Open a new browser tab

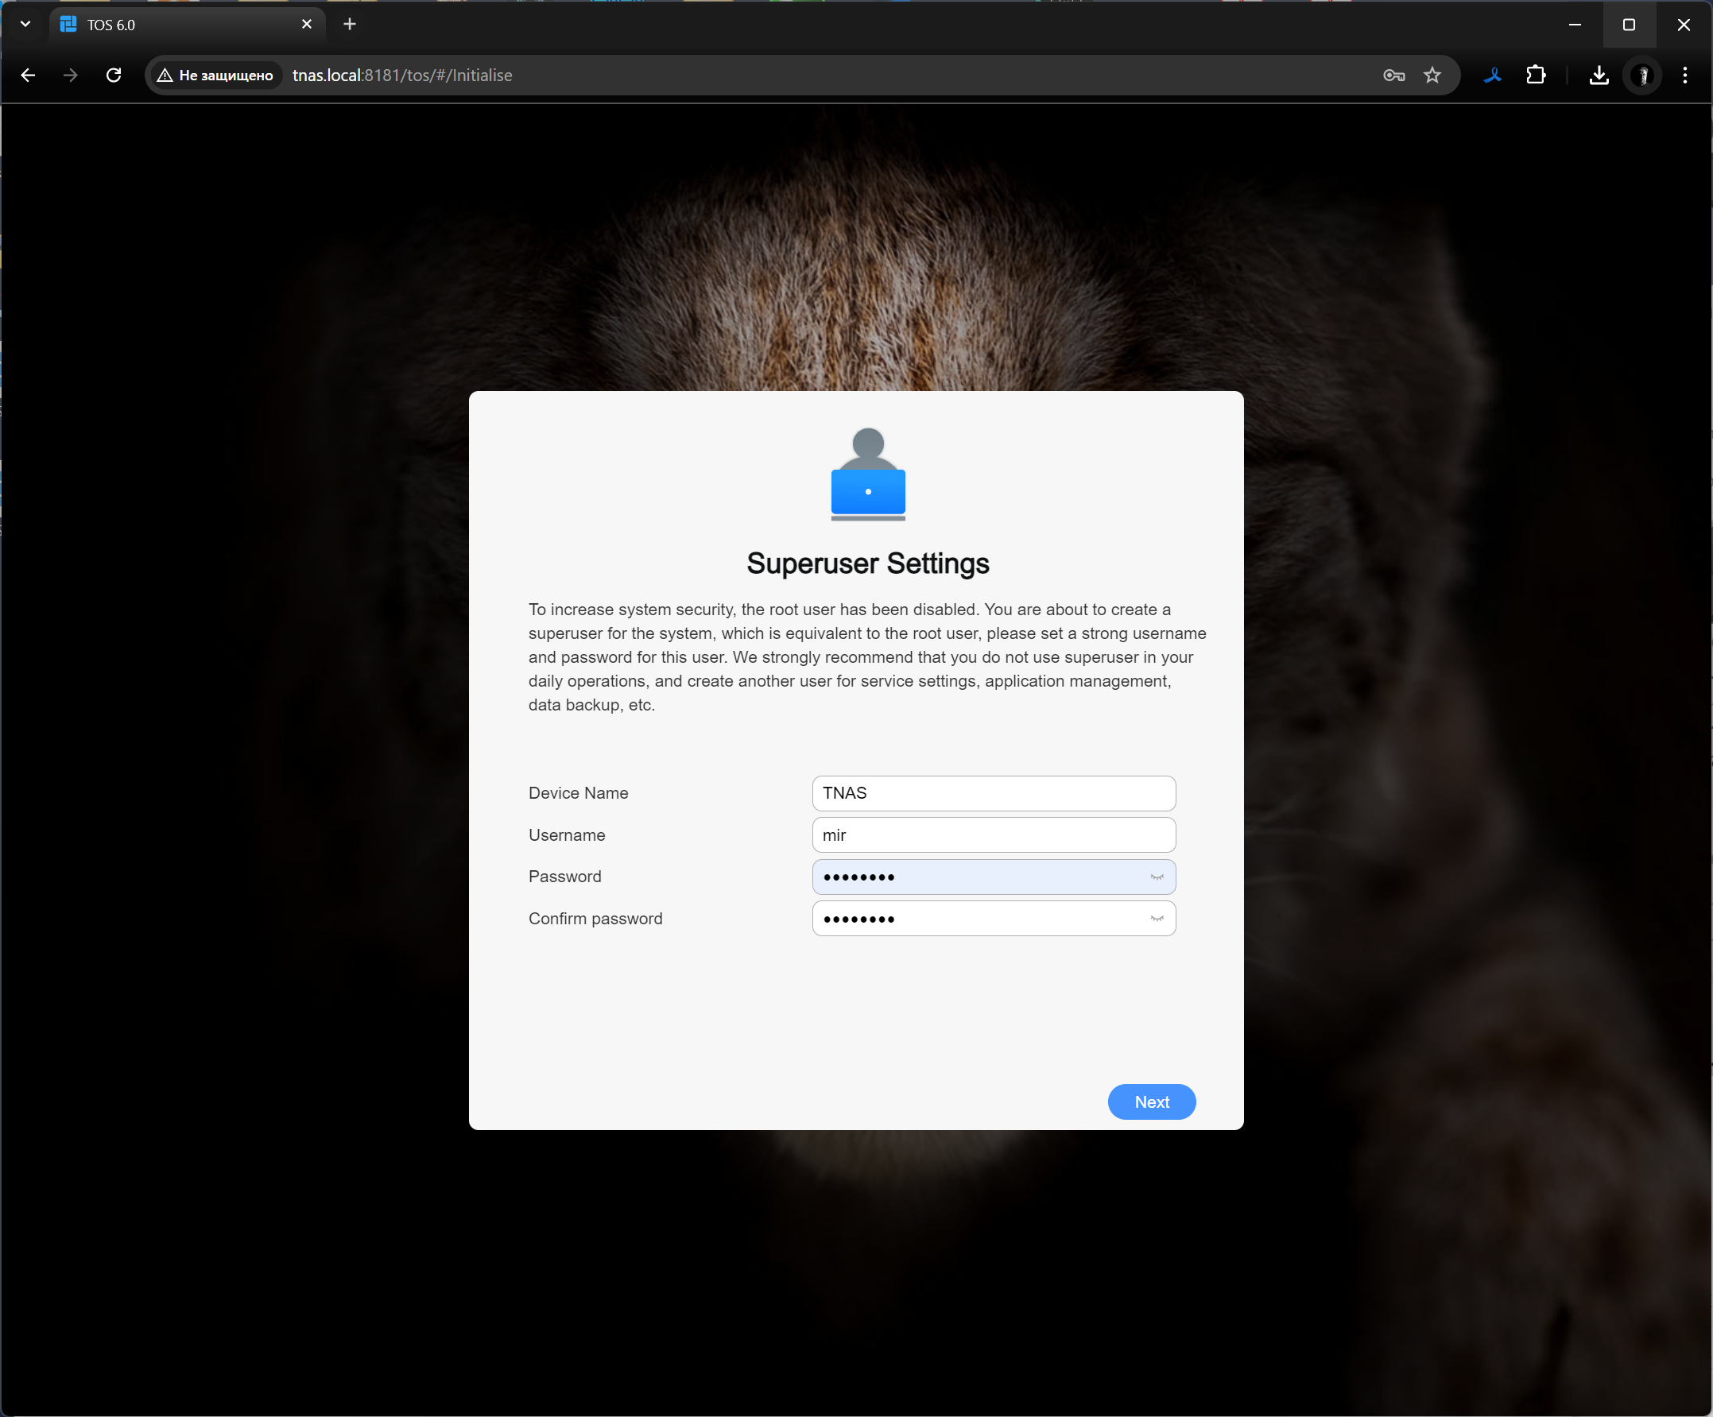click(349, 25)
